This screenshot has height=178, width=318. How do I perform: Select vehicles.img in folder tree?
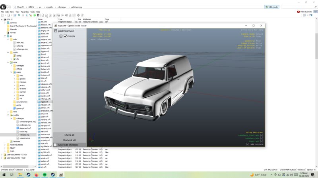point(25,134)
